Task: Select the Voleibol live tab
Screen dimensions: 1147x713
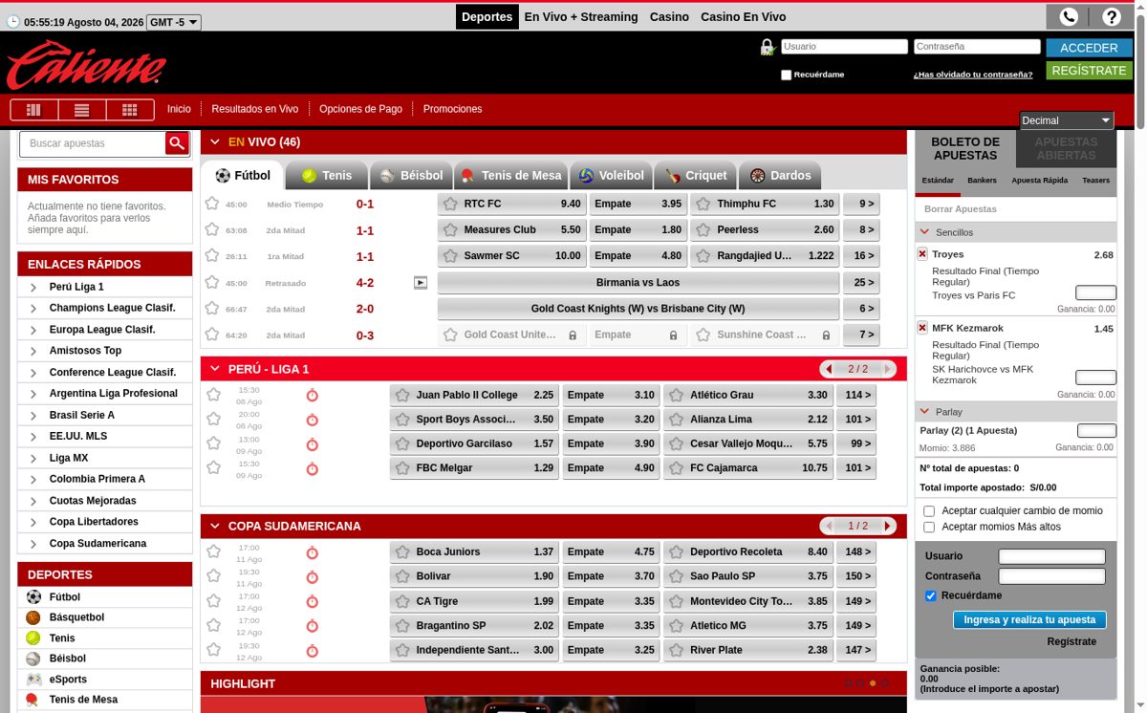Action: click(x=612, y=176)
